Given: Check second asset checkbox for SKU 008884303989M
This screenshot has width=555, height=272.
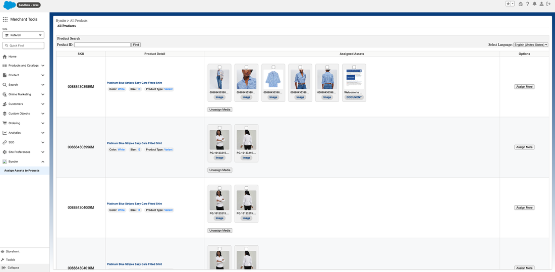Looking at the screenshot, I should tap(246, 67).
